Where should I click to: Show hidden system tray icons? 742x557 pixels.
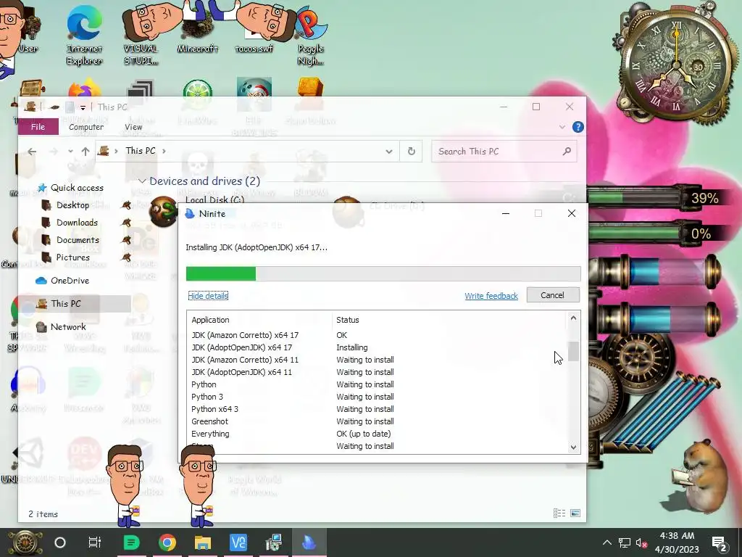[606, 542]
